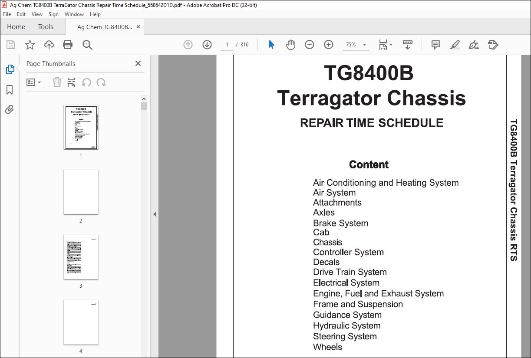Print the document with printer icon
The height and width of the screenshot is (358, 531).
pyautogui.click(x=68, y=45)
